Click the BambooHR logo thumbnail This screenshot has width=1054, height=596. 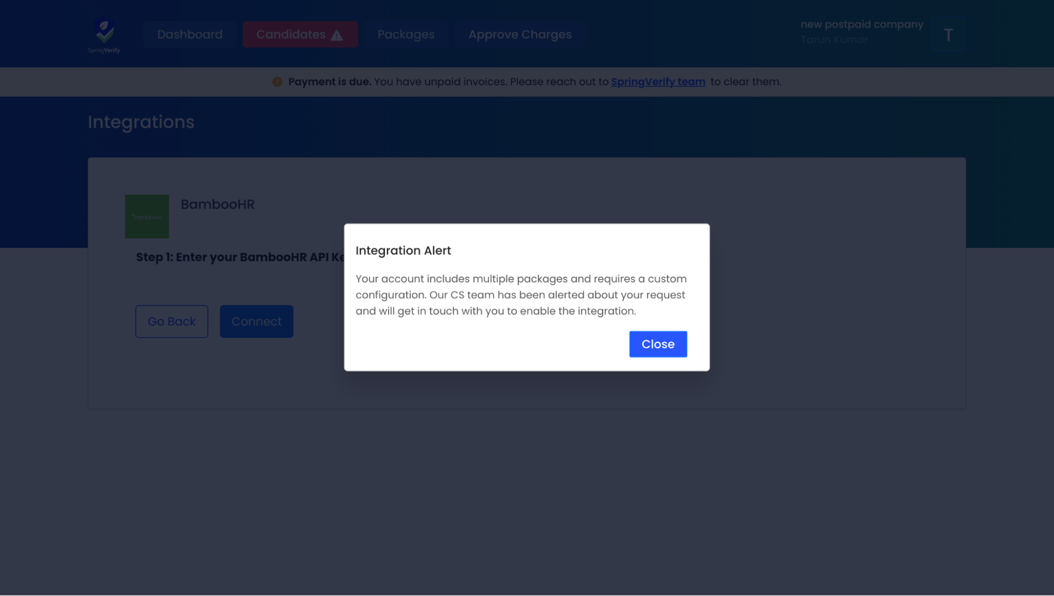coord(147,217)
